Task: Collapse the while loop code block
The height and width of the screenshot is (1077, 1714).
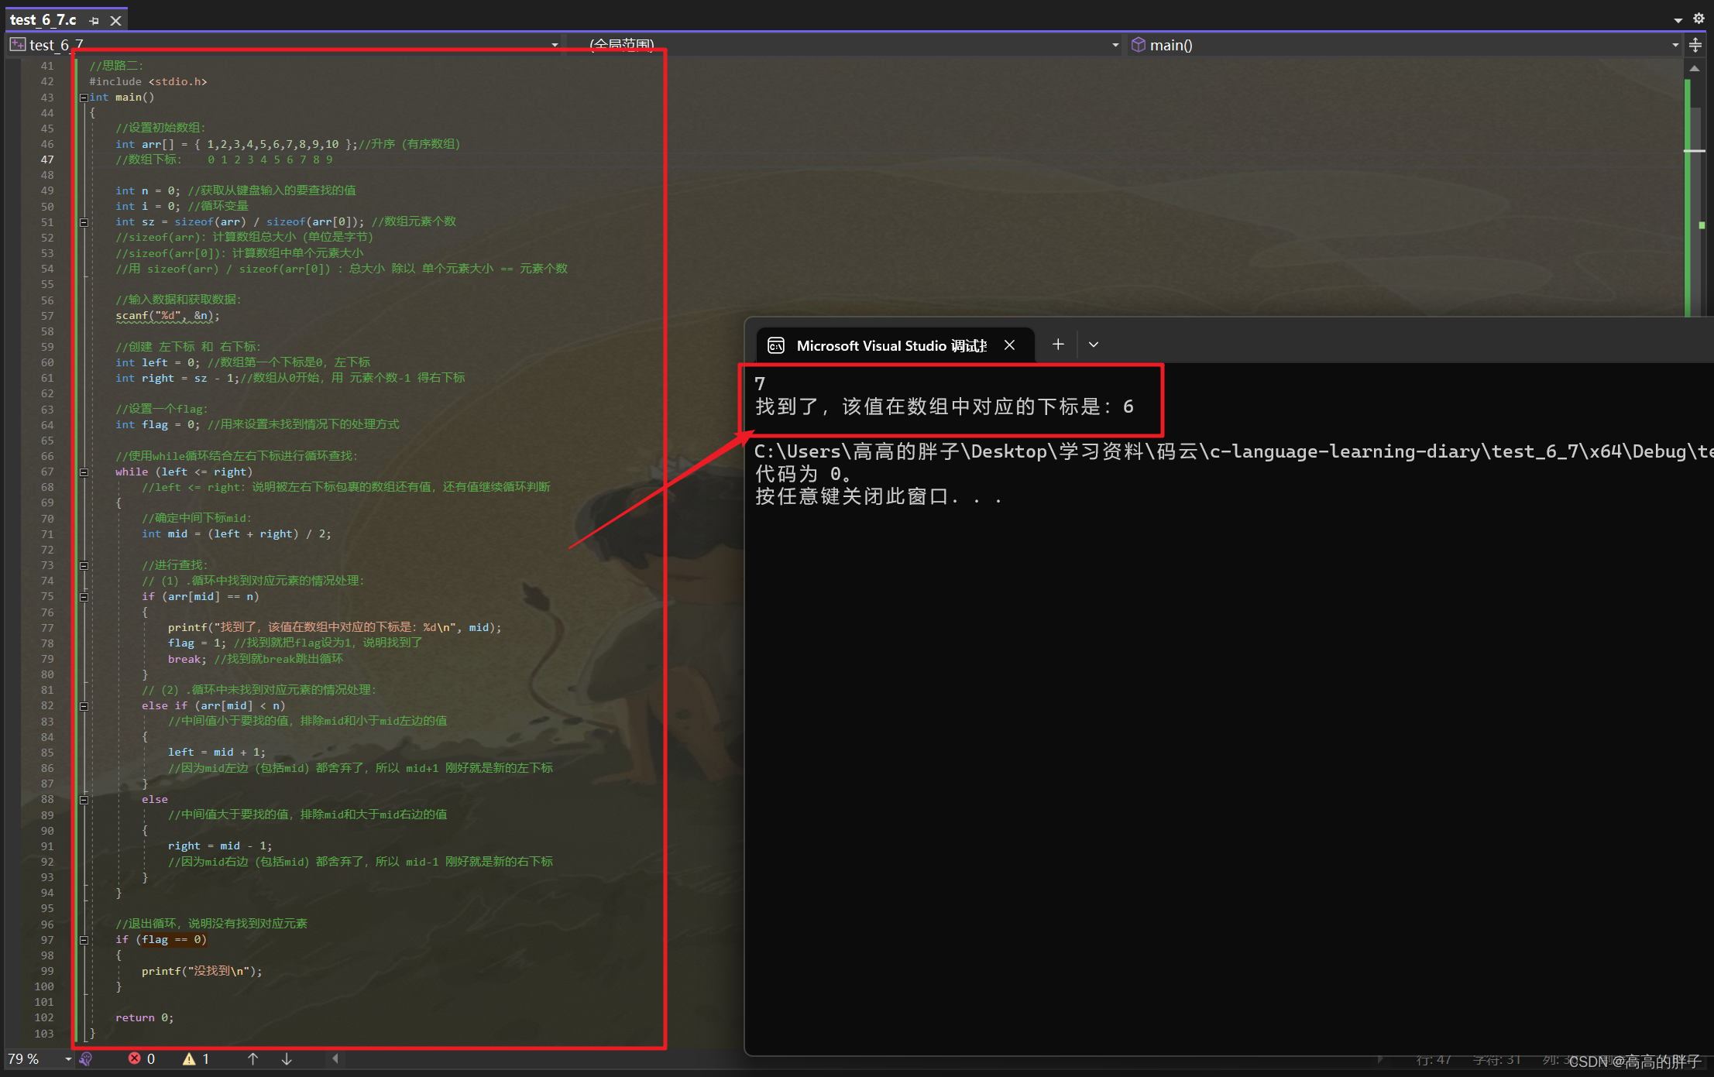Action: pyautogui.click(x=84, y=472)
